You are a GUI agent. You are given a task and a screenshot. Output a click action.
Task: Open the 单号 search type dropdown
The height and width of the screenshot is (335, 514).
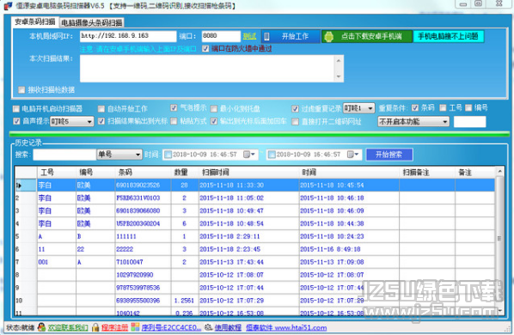coord(119,155)
